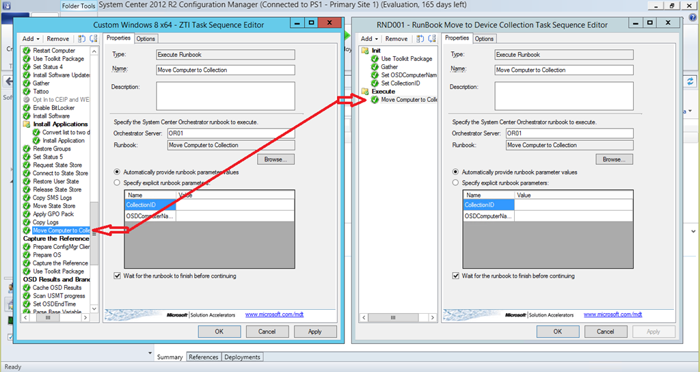Click the move-down icon in the left editor toolbar
The height and width of the screenshot is (372, 700).
93,39
